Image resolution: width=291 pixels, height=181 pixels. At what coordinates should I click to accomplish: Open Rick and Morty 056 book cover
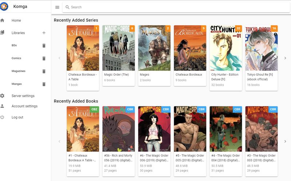point(119,129)
